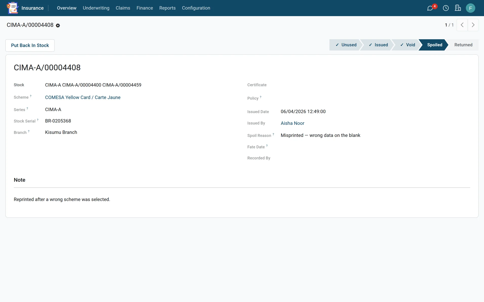Click the Scheme field help tooltip mark
Viewport: 484px width, 302px height.
[x=31, y=96]
